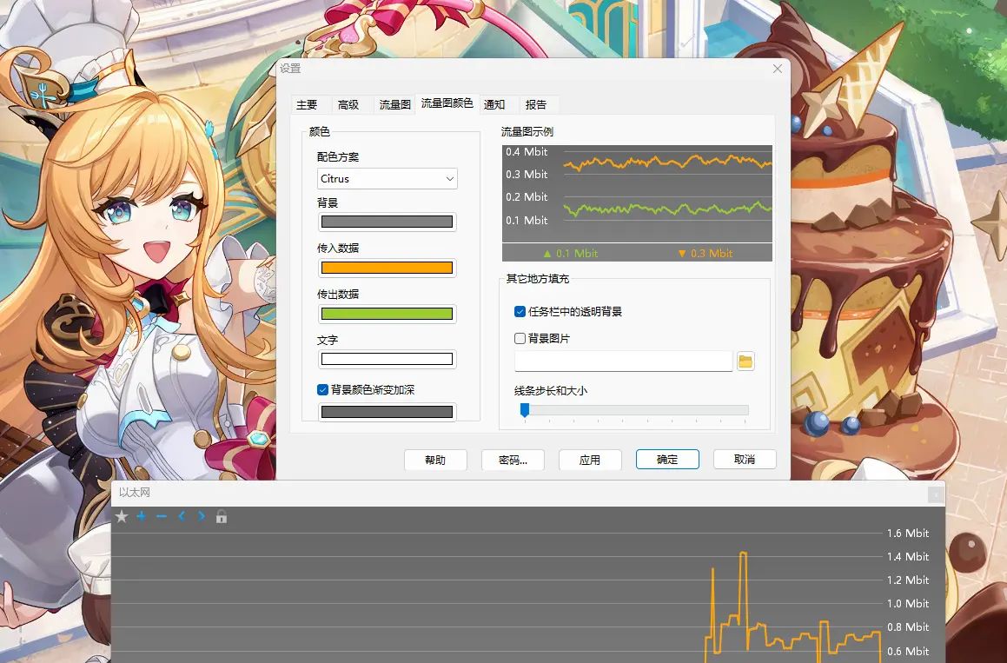Browse for background image with folder icon
This screenshot has height=663, width=1007.
[745, 361]
